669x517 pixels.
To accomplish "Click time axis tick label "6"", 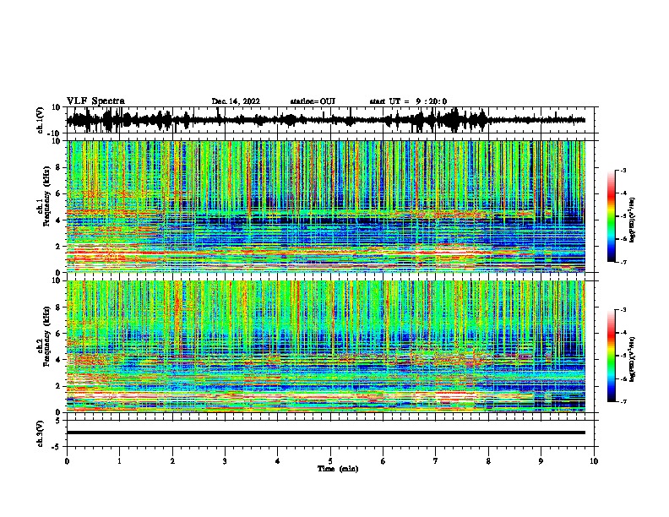I will (383, 461).
